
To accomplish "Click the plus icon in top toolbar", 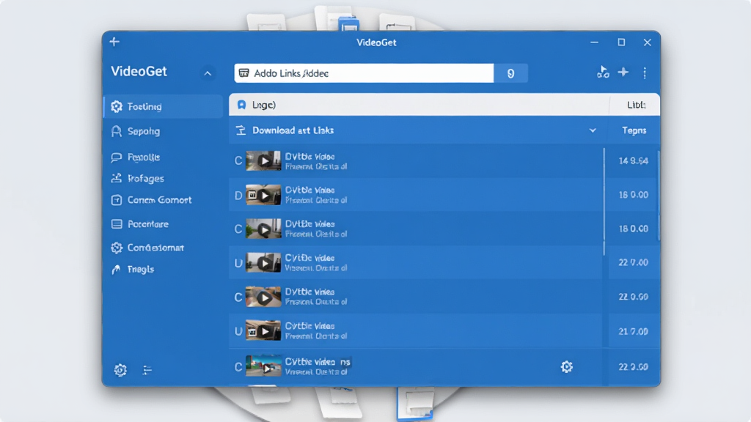I will [x=623, y=73].
